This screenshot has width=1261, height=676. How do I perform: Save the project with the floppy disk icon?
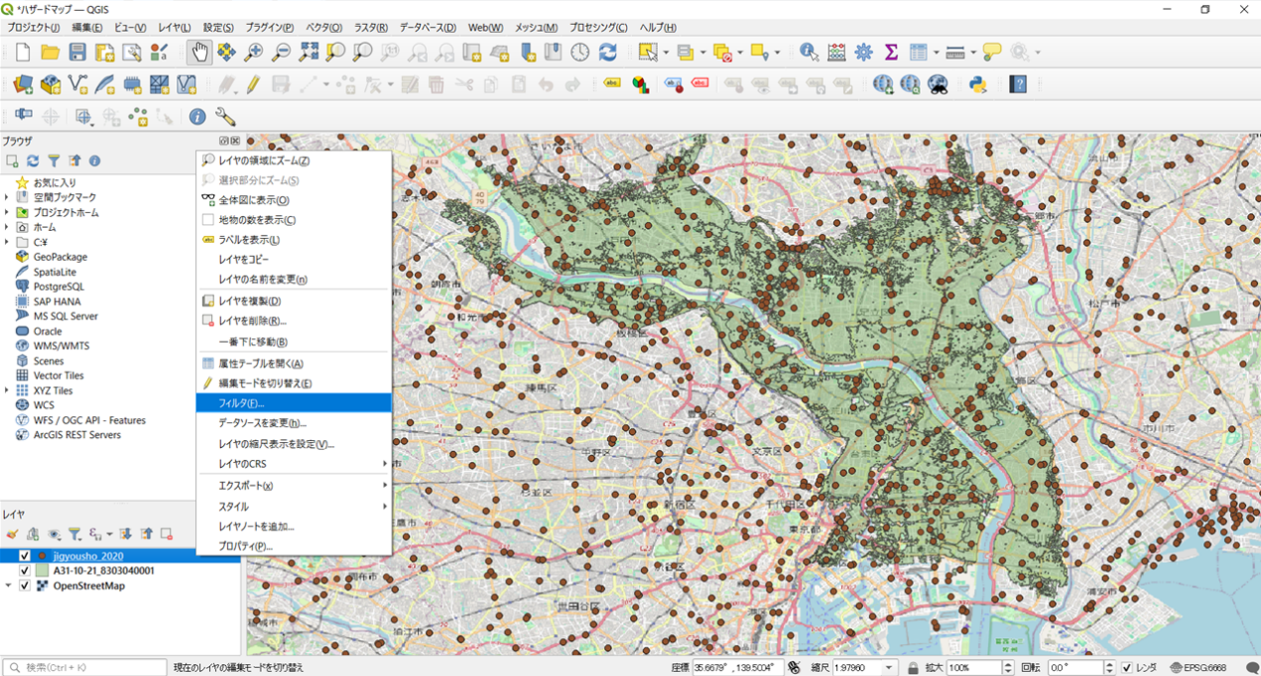[77, 53]
